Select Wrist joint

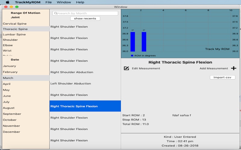pyautogui.click(x=26, y=50)
